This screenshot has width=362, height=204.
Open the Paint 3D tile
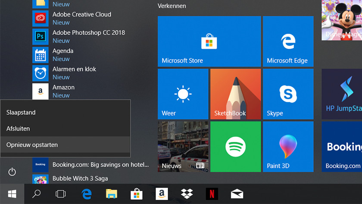[288, 147]
